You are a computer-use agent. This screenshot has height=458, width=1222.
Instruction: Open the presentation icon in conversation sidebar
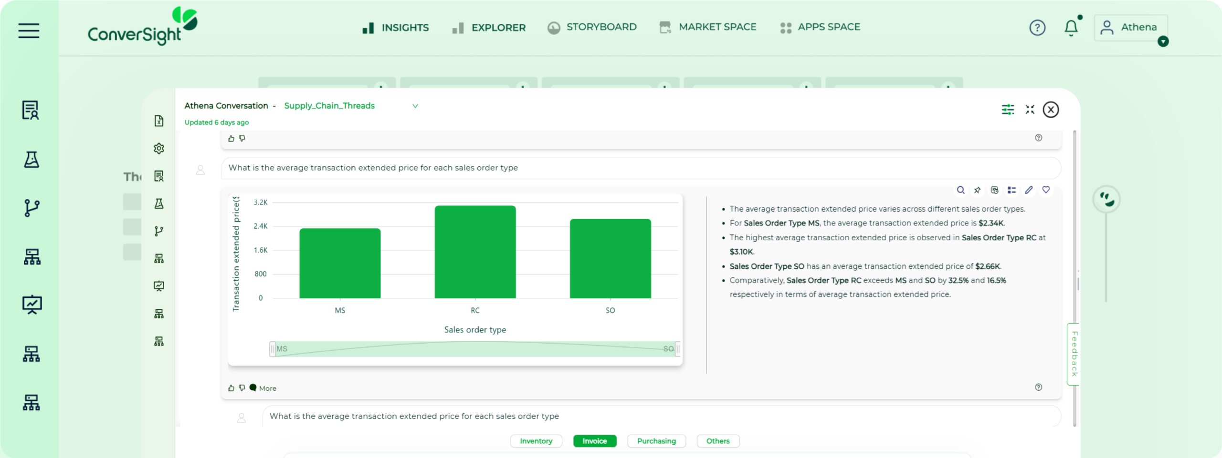click(x=159, y=286)
